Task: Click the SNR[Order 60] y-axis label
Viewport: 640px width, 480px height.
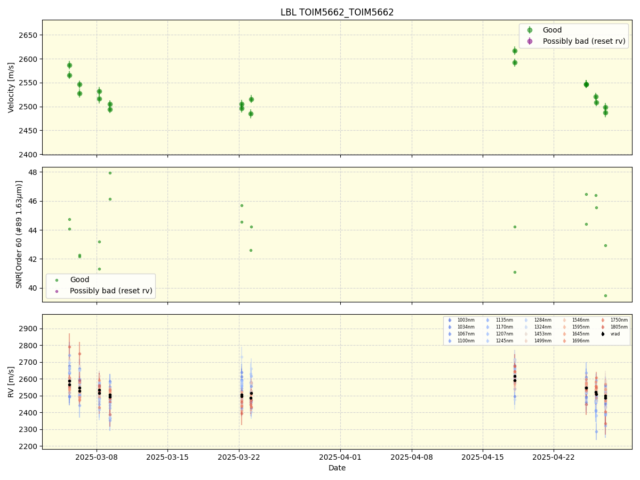Action: [19, 234]
